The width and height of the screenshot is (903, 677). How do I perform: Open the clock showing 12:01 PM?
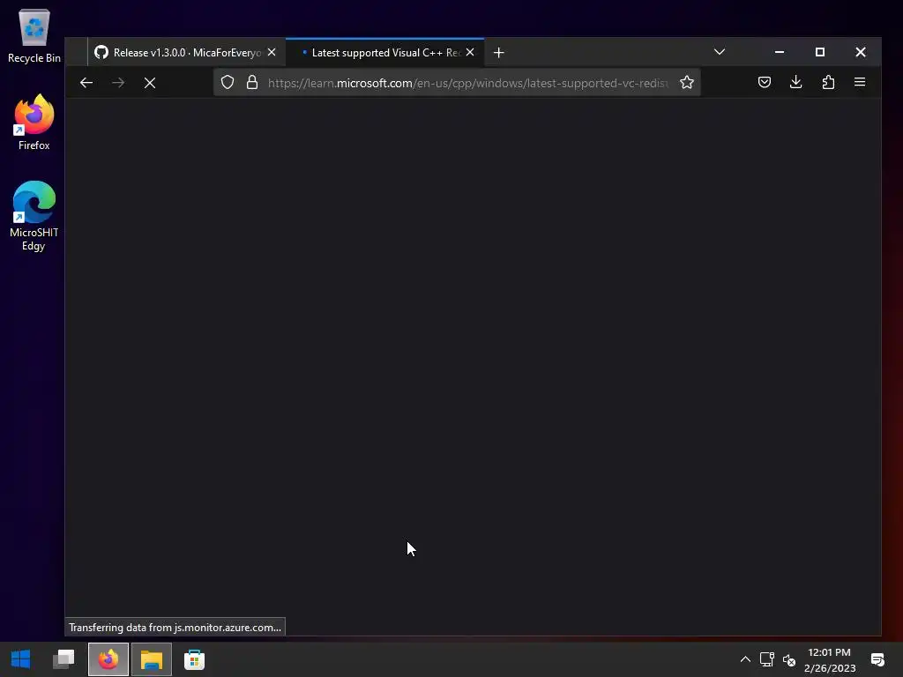pos(829,659)
